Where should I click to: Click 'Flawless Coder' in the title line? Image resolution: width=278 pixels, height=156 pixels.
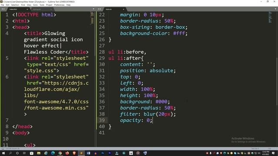point(44,52)
